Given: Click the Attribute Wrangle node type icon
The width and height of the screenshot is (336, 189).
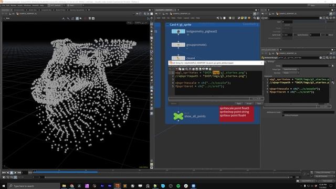Looking at the screenshot, I should 262,58.
